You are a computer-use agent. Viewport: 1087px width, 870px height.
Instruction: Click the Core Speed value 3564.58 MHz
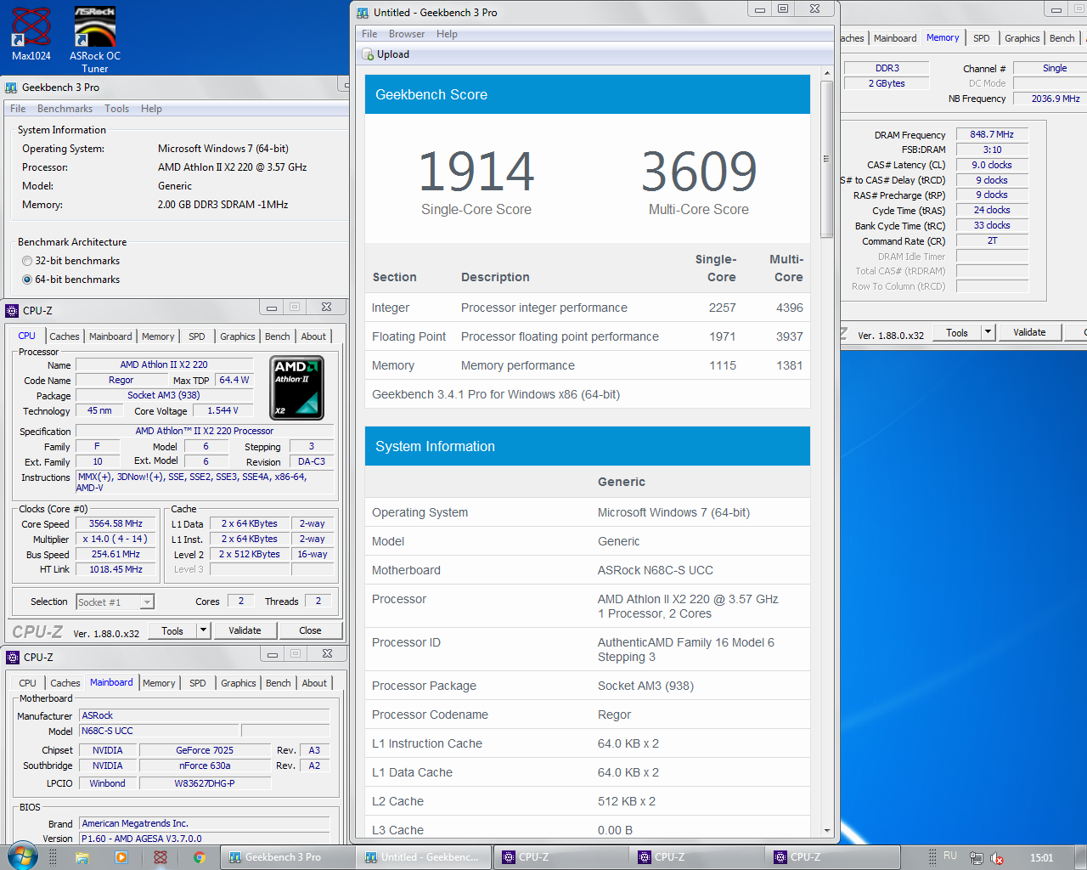click(115, 523)
